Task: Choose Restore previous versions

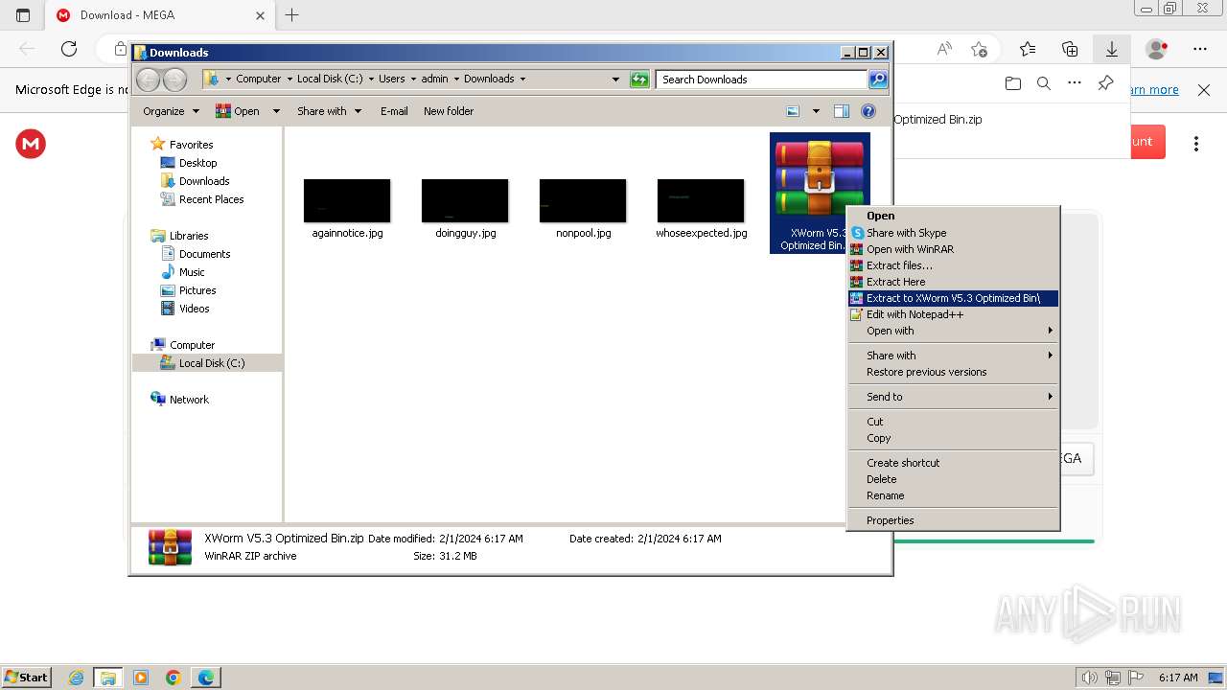Action: pos(954,372)
